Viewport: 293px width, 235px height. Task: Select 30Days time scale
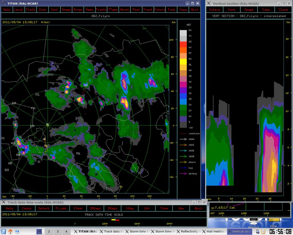coord(95,208)
